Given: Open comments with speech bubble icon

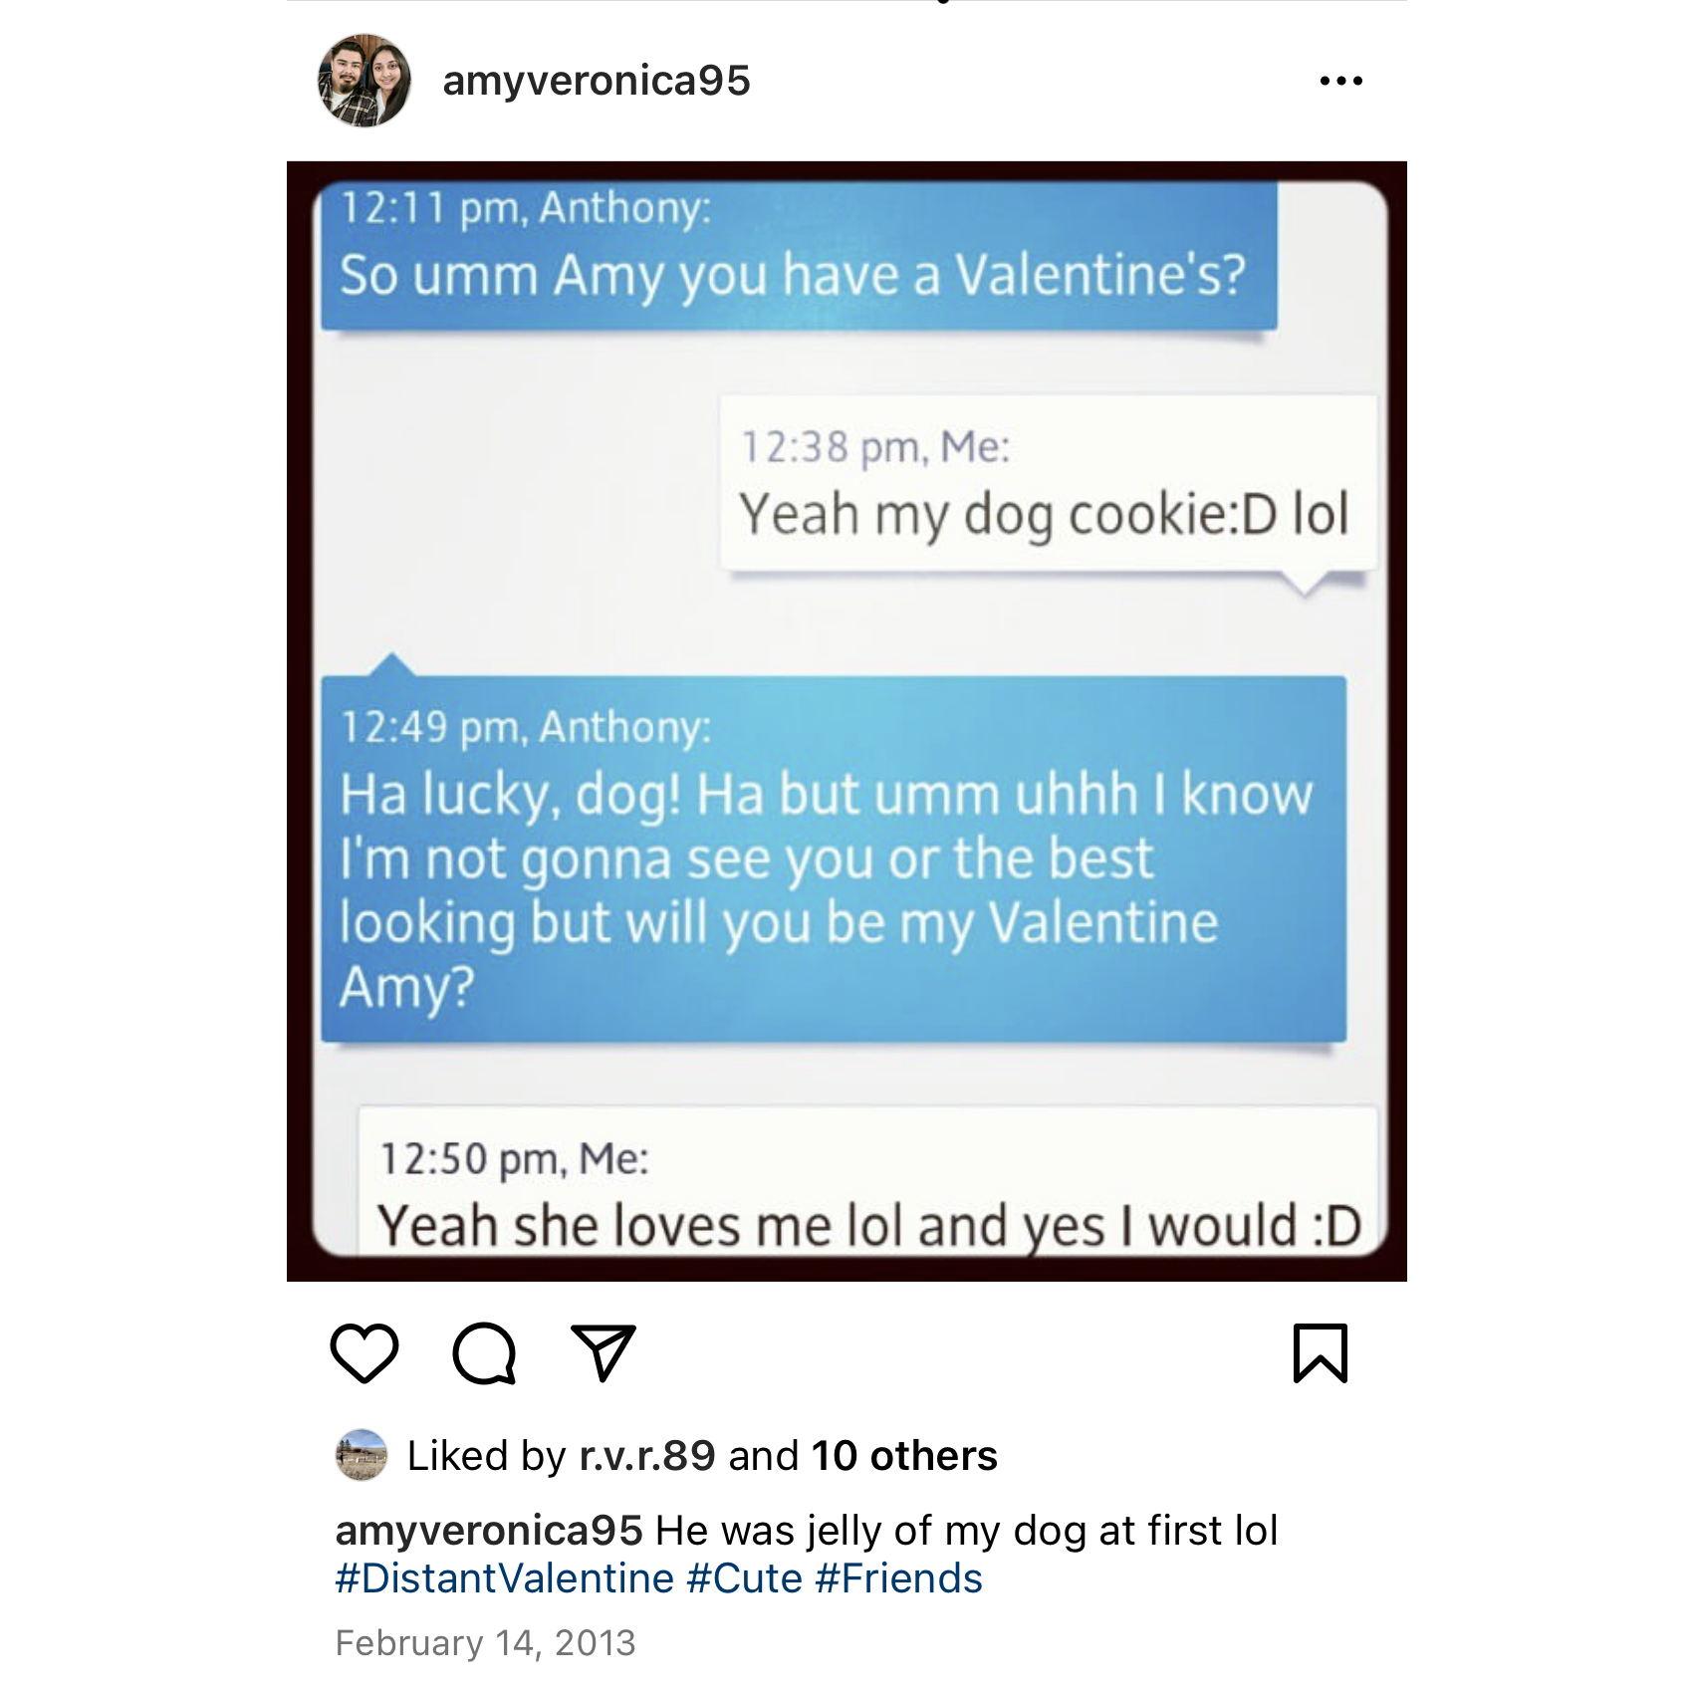Looking at the screenshot, I should (484, 1354).
